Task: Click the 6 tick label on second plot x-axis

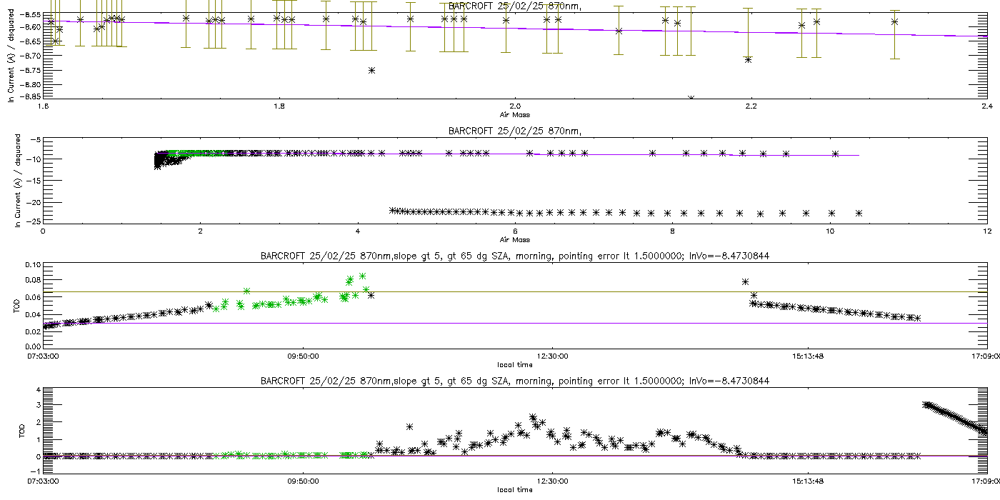Action: [x=515, y=231]
